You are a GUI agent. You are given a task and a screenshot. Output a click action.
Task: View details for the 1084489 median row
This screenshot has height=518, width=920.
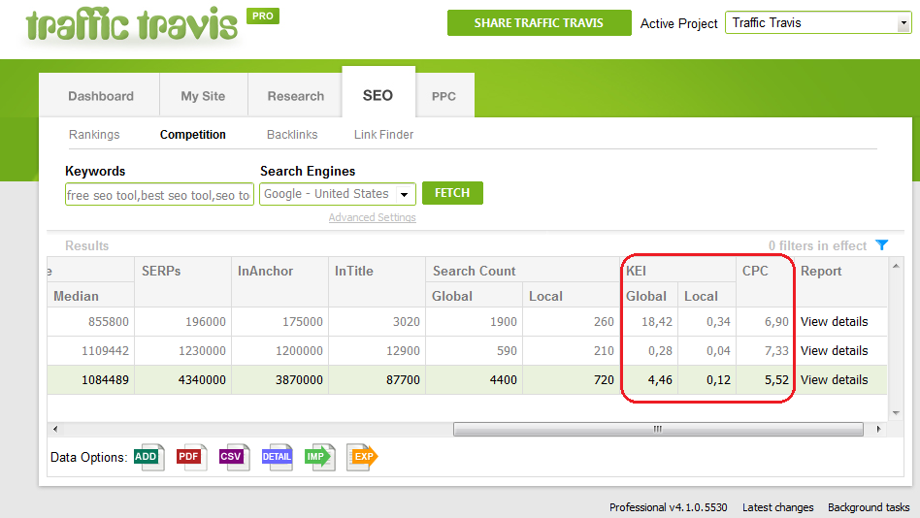[834, 379]
